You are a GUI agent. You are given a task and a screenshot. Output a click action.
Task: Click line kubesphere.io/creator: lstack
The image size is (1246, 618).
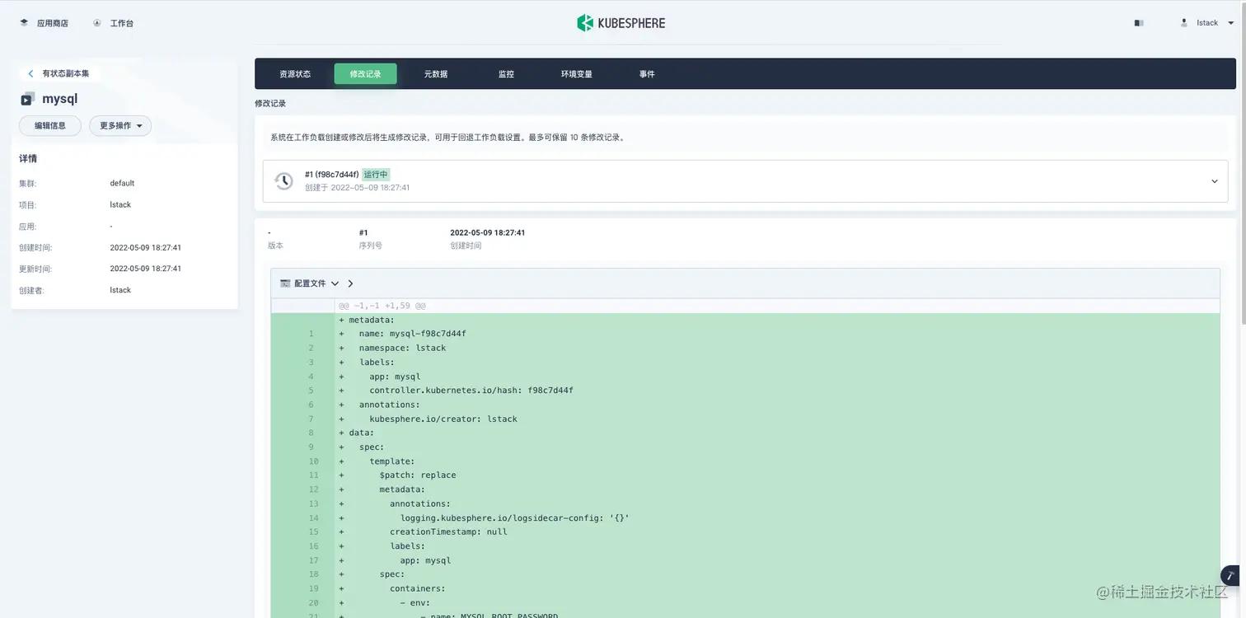443,419
